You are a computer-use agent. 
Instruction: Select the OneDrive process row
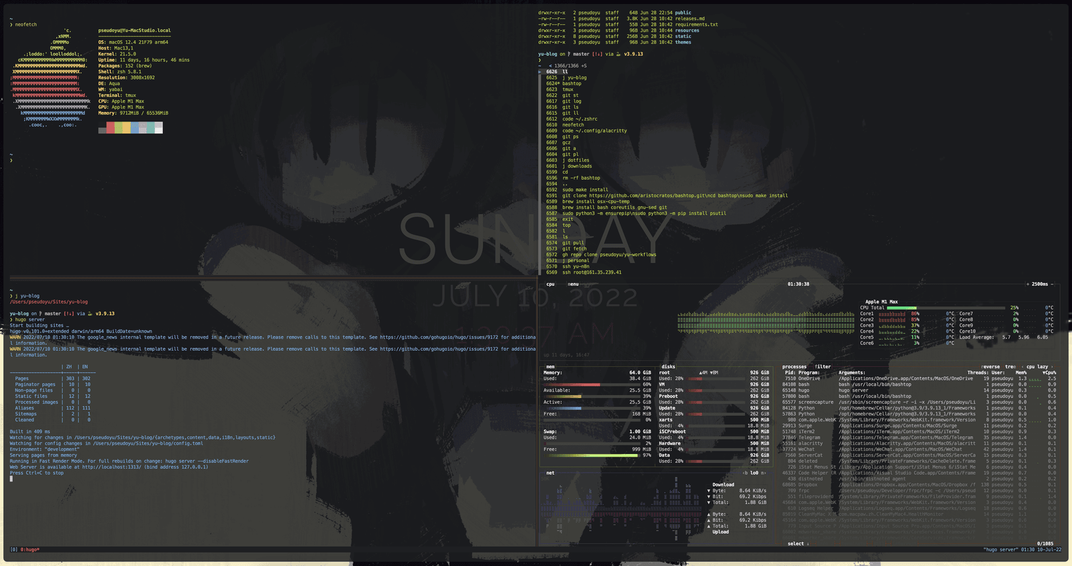tap(919, 379)
